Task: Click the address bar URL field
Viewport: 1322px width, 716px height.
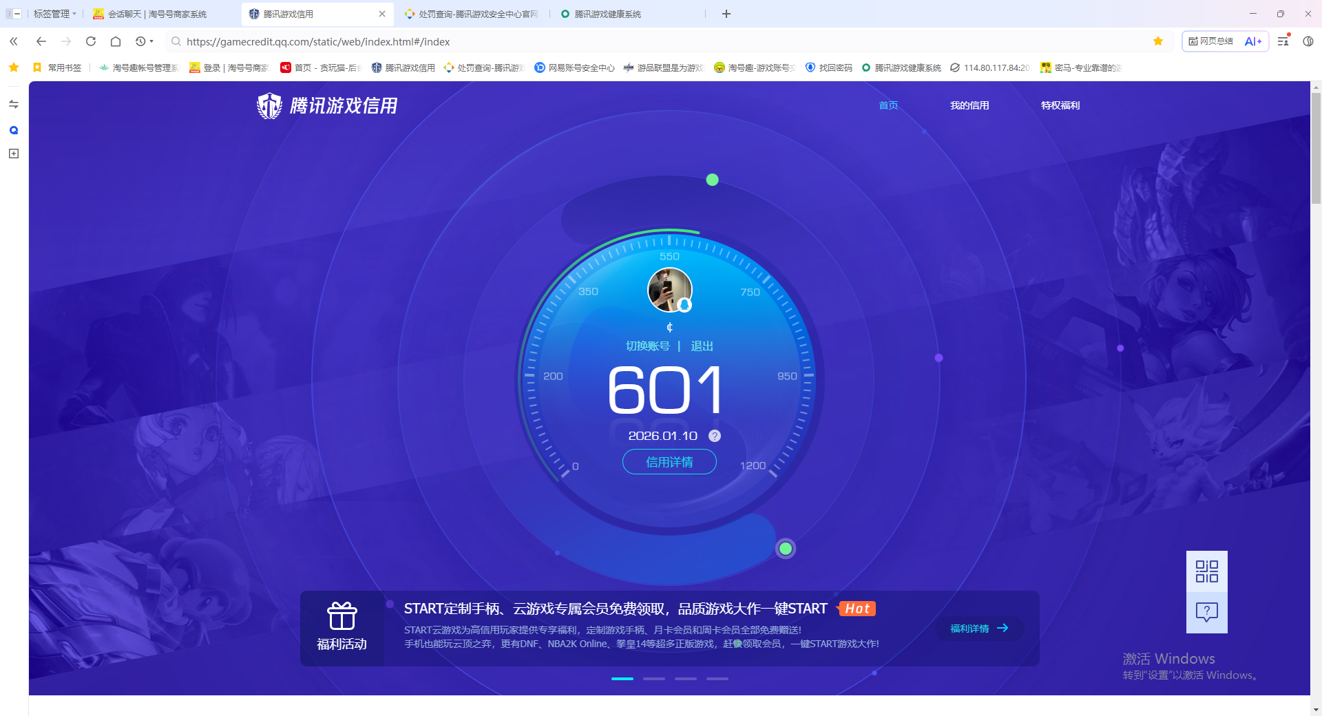Action: tap(620, 41)
